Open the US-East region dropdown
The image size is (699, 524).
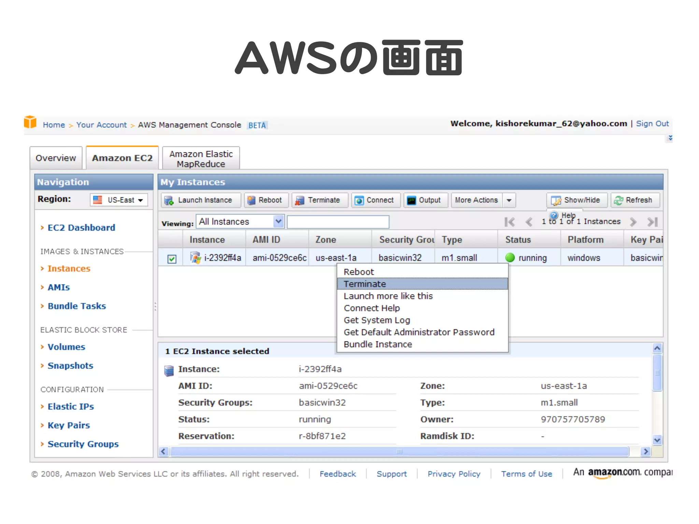[119, 200]
